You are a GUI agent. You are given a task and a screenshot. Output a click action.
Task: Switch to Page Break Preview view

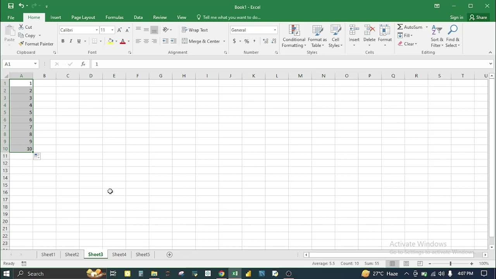[x=420, y=263]
